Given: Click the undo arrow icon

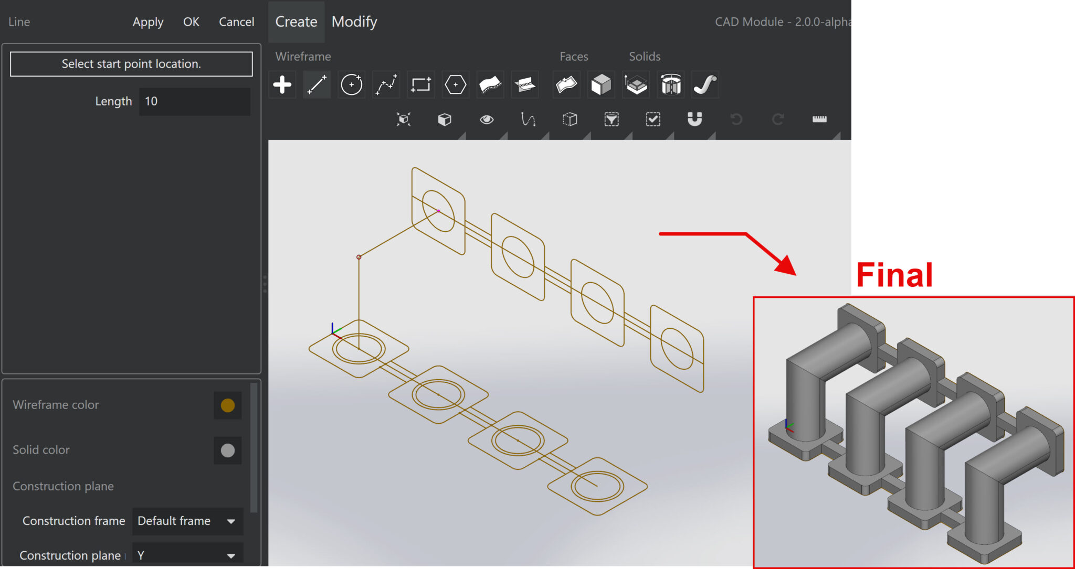Looking at the screenshot, I should 736,120.
